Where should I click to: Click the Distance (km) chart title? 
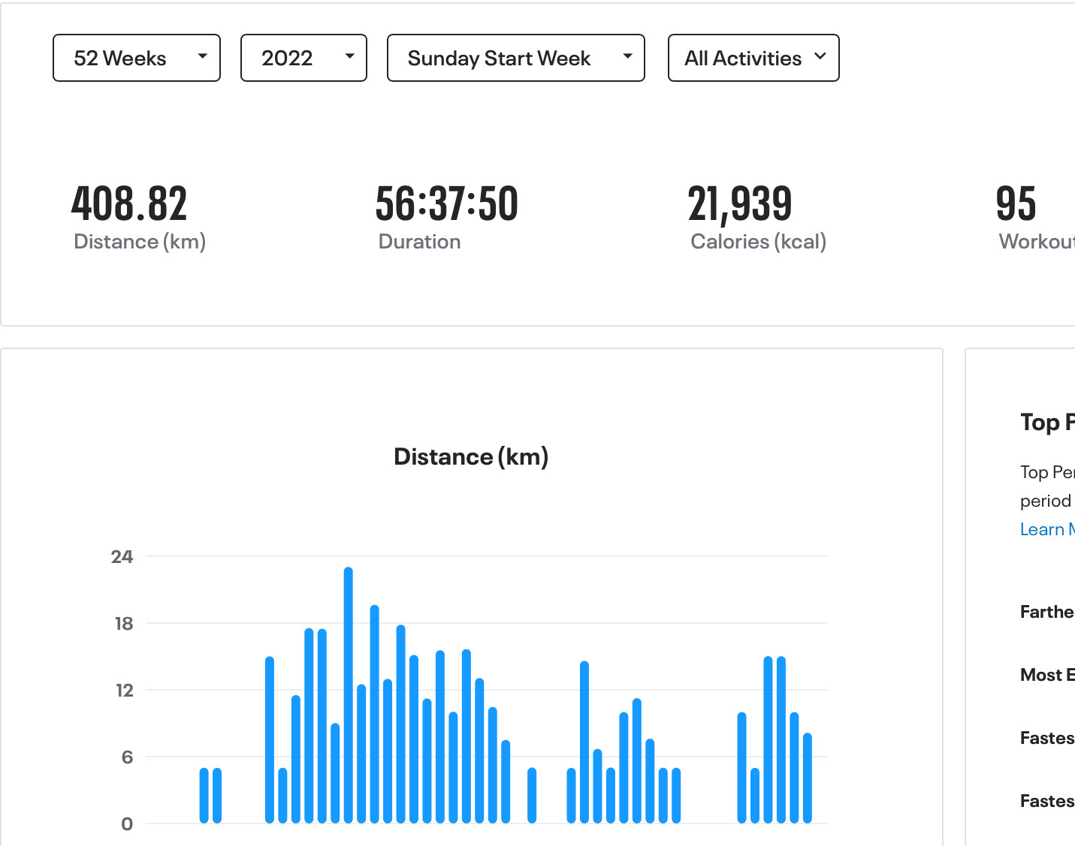coord(471,456)
